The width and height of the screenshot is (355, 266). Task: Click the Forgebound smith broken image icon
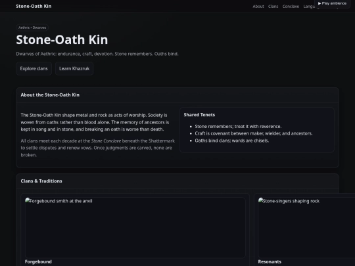click(x=28, y=200)
